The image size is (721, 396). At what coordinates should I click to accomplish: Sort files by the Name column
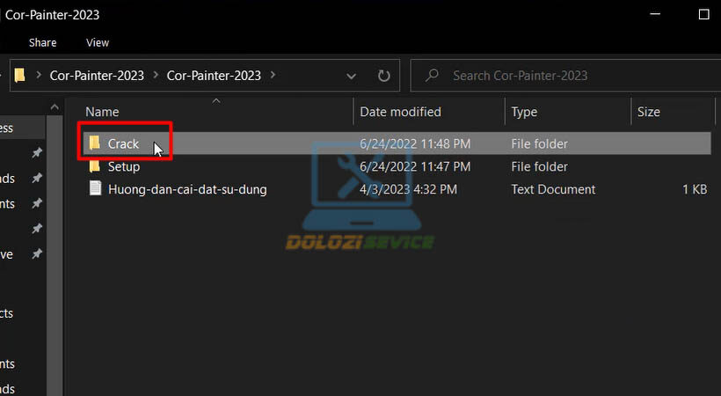pos(102,112)
